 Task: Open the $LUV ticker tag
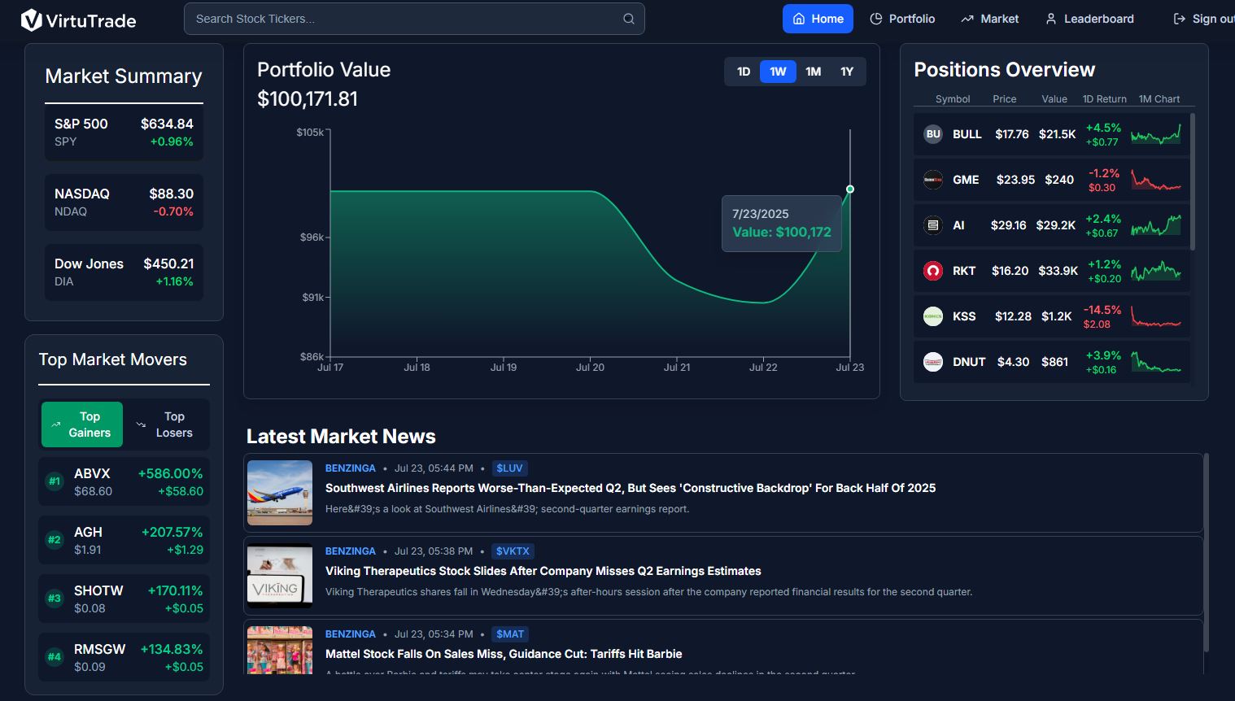click(510, 468)
